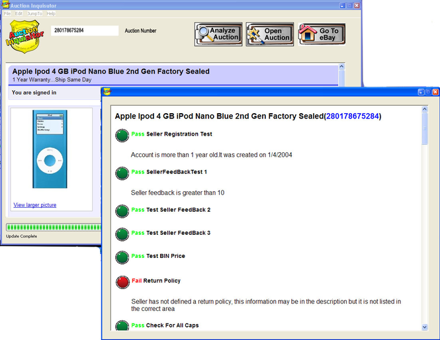
Task: Click green indicator for Seller Registration Test
Action: pyautogui.click(x=122, y=136)
